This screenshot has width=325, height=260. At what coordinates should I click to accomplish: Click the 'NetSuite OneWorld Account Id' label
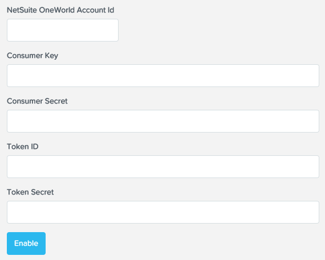pos(60,10)
